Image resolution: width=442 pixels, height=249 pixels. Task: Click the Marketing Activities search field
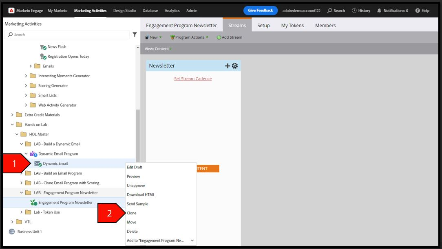tap(67, 35)
